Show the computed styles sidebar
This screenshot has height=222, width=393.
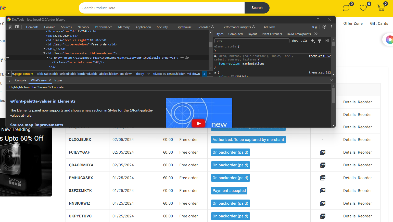pos(327,41)
